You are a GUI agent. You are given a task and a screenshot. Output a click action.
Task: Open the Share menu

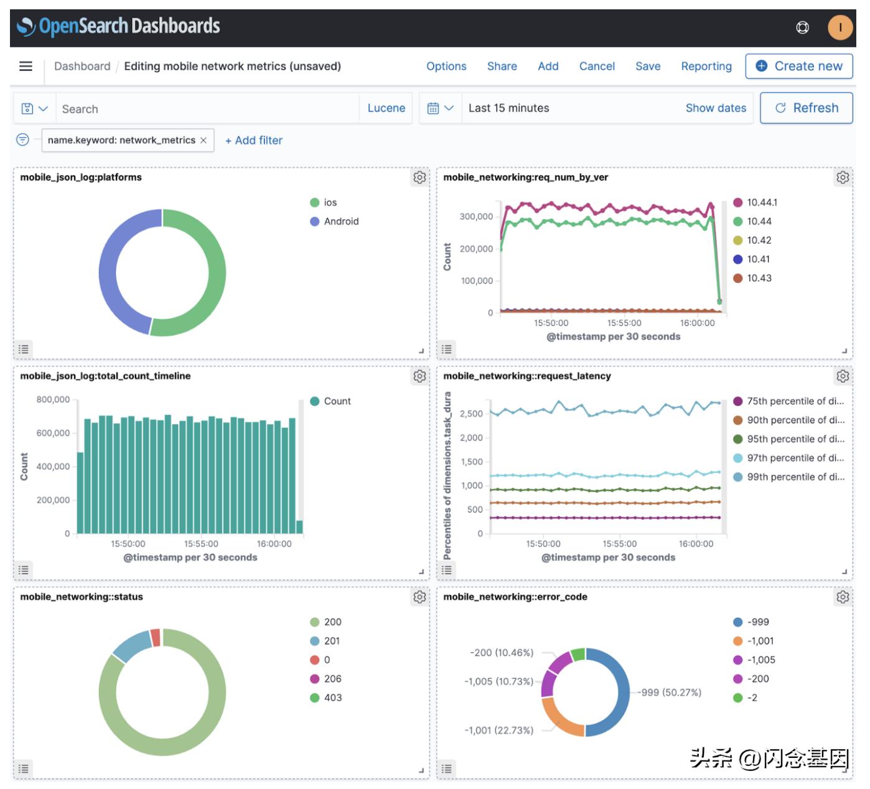tap(502, 66)
